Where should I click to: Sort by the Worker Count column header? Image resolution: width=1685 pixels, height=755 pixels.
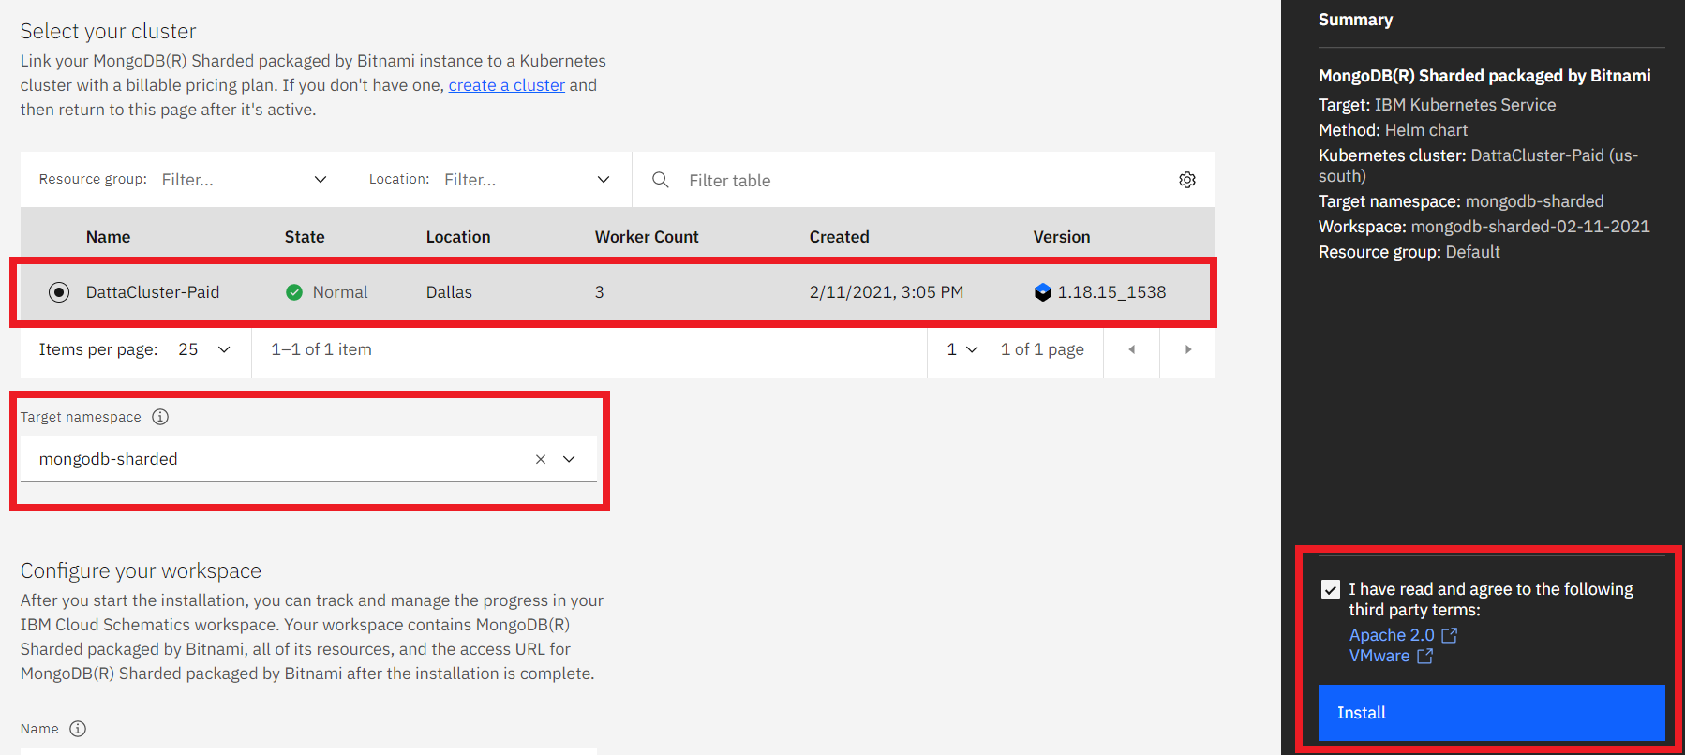tap(647, 237)
